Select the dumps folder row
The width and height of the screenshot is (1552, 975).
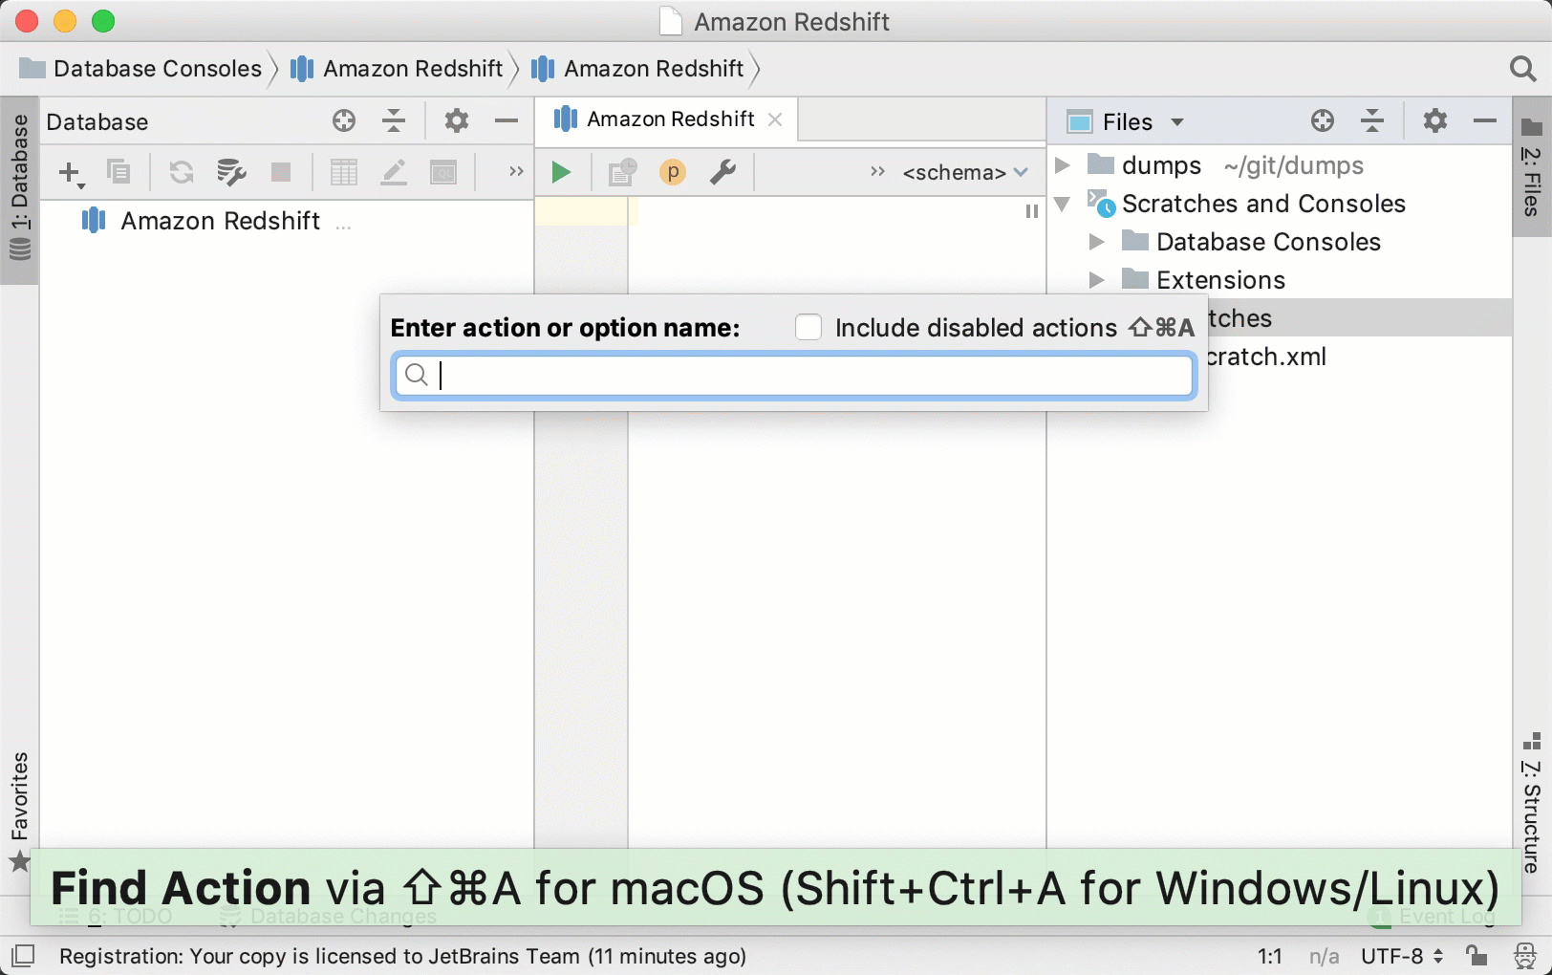pos(1281,165)
